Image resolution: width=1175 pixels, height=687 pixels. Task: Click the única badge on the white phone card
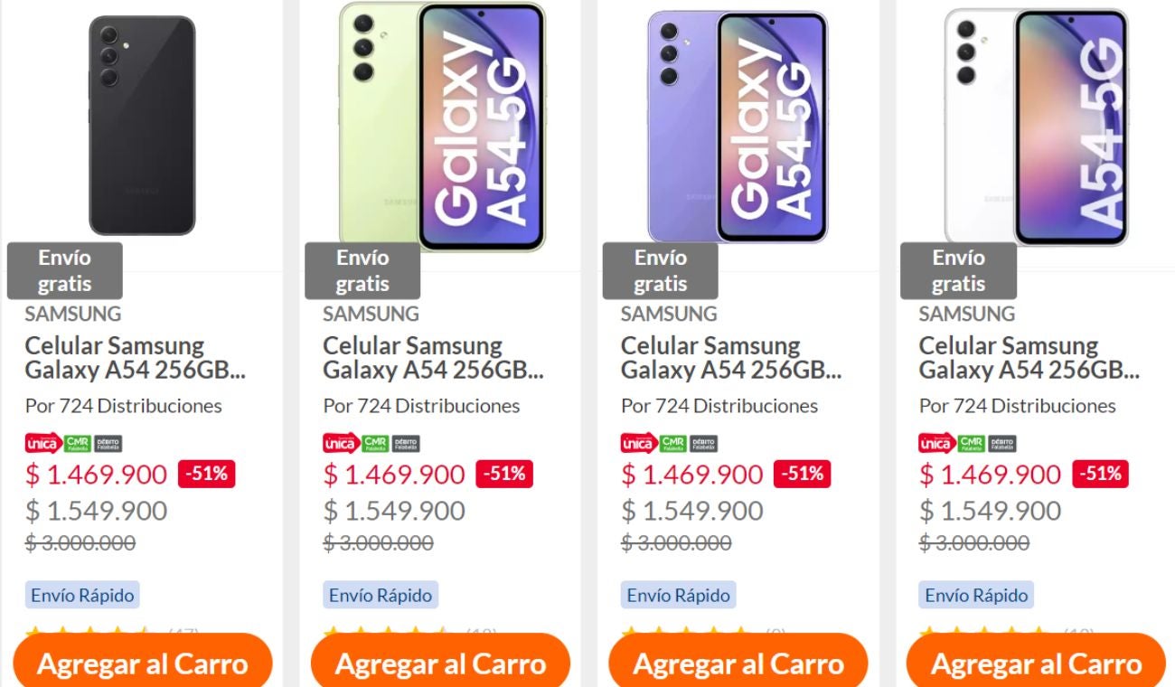[935, 442]
